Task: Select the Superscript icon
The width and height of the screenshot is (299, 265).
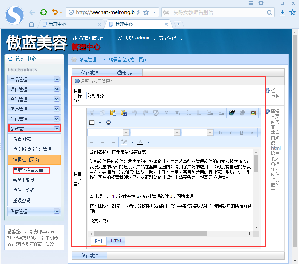Action: tap(166, 112)
